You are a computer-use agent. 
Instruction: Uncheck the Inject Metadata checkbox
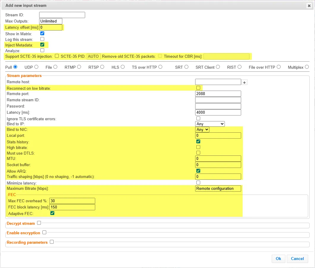42,44
